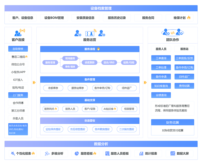Choose 微信公众号 channel

point(18,64)
